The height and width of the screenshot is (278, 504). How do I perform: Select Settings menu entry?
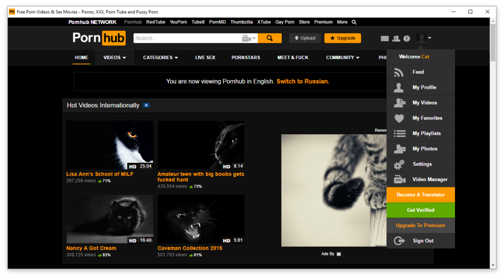(421, 164)
